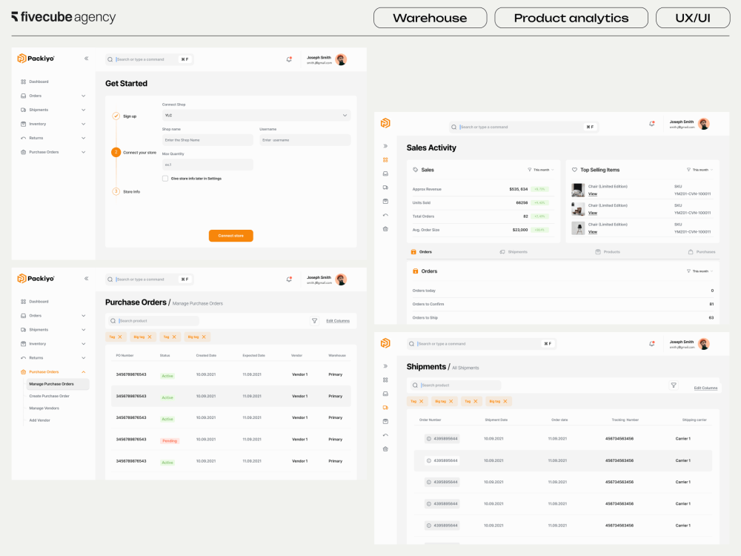Check Give store info later in Settings
Viewport: 741px width, 556px height.
pyautogui.click(x=165, y=178)
